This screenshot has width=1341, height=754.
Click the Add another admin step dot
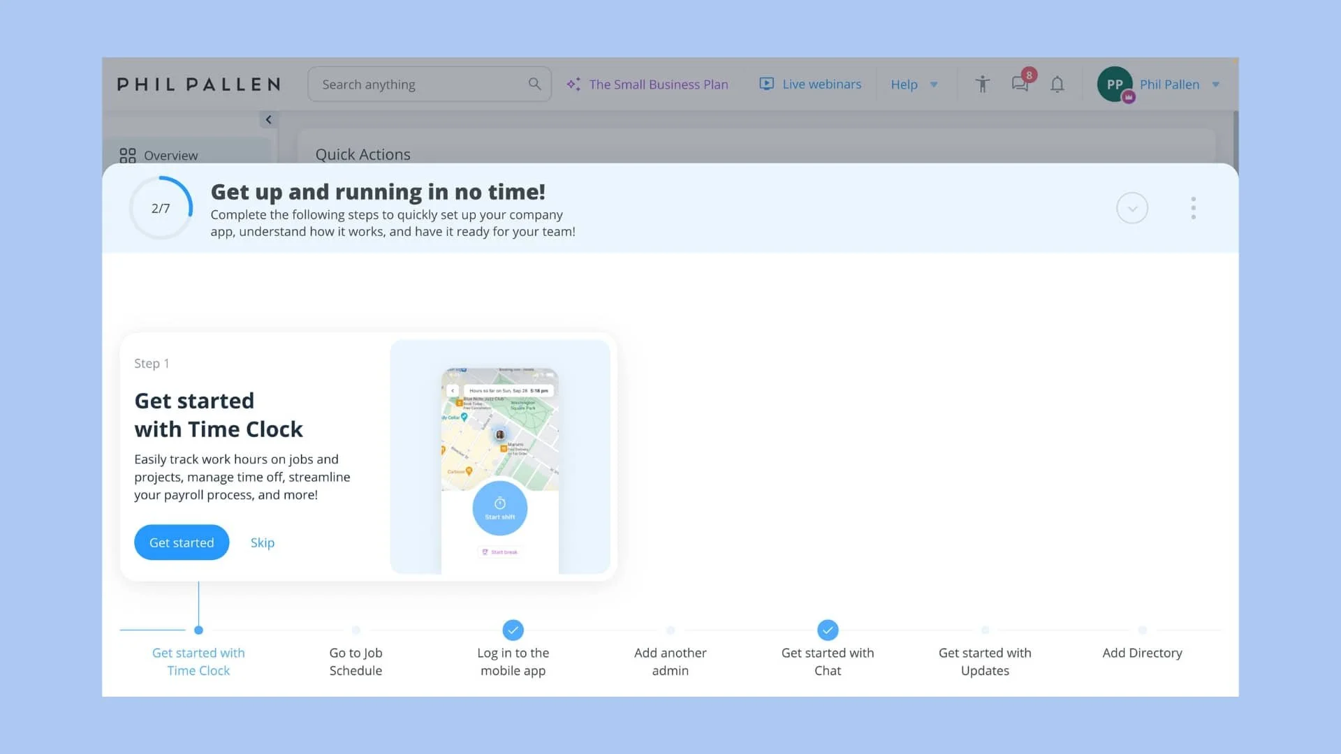[670, 630]
